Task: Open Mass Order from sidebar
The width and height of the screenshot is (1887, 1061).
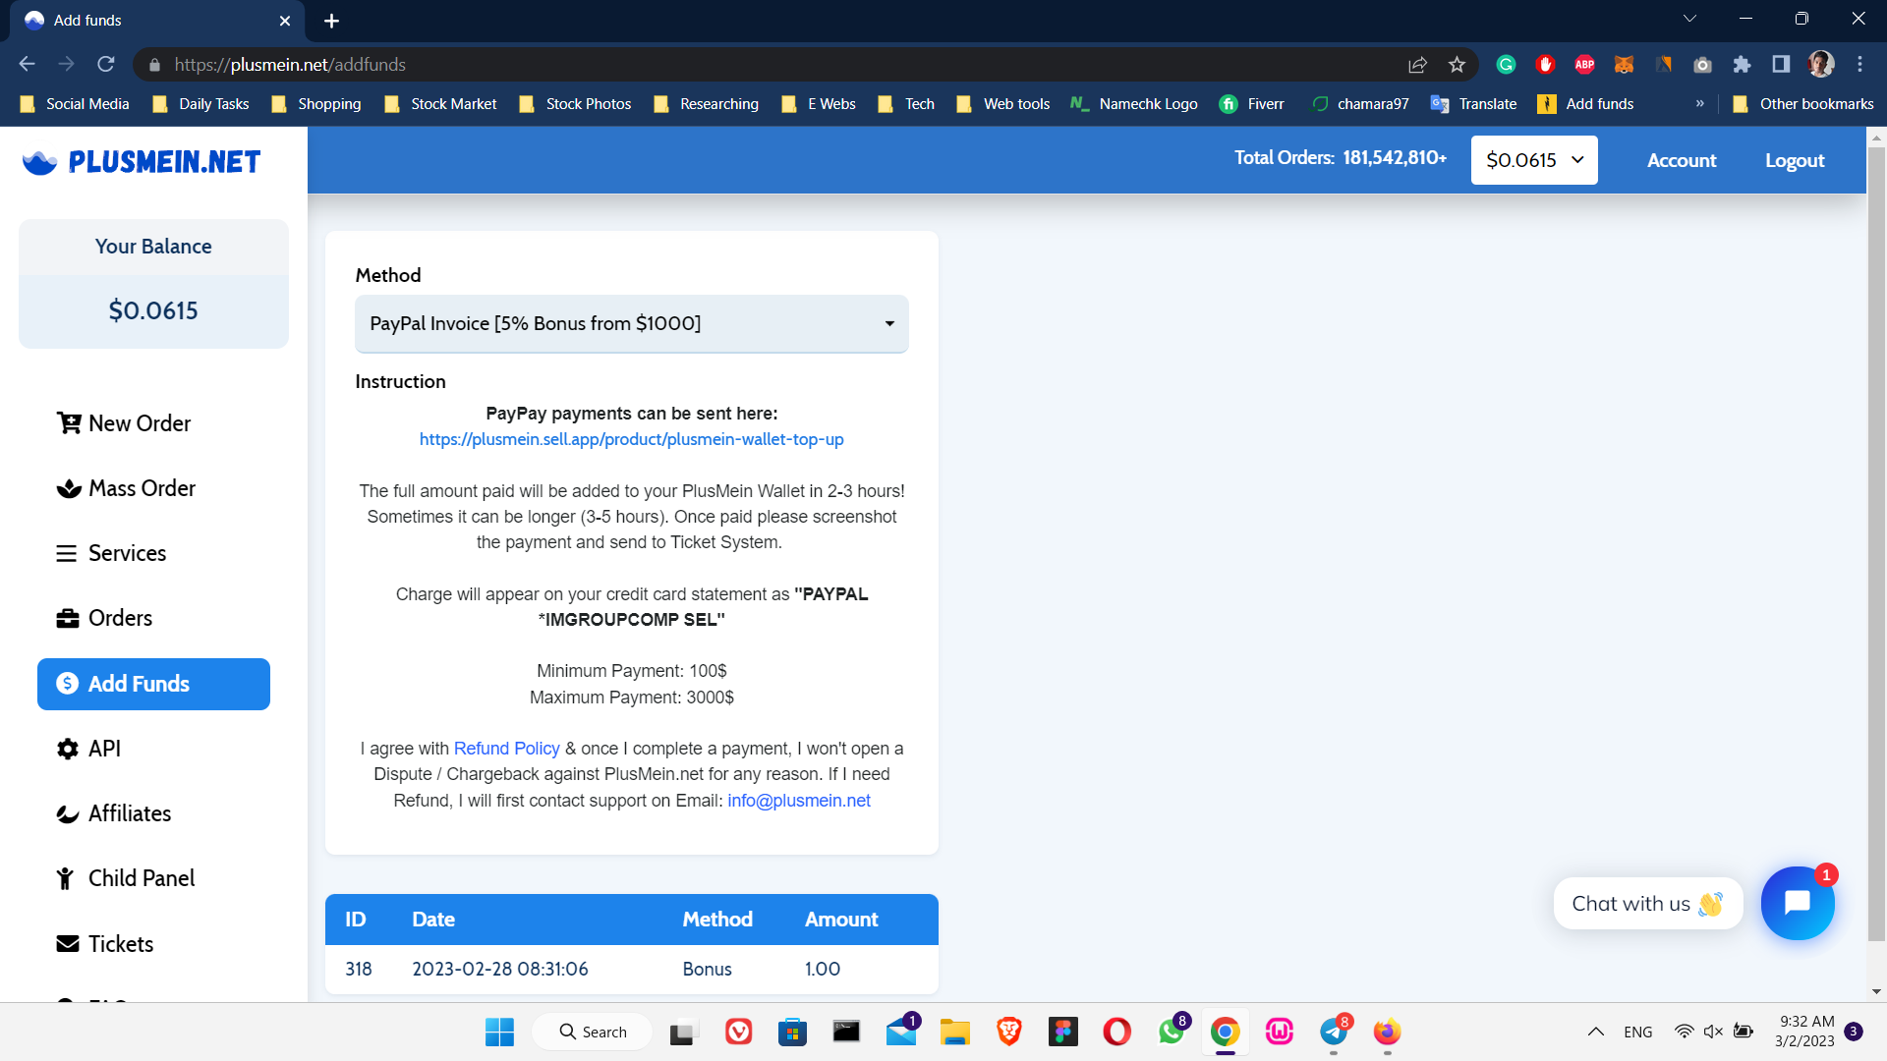Action: click(x=126, y=488)
